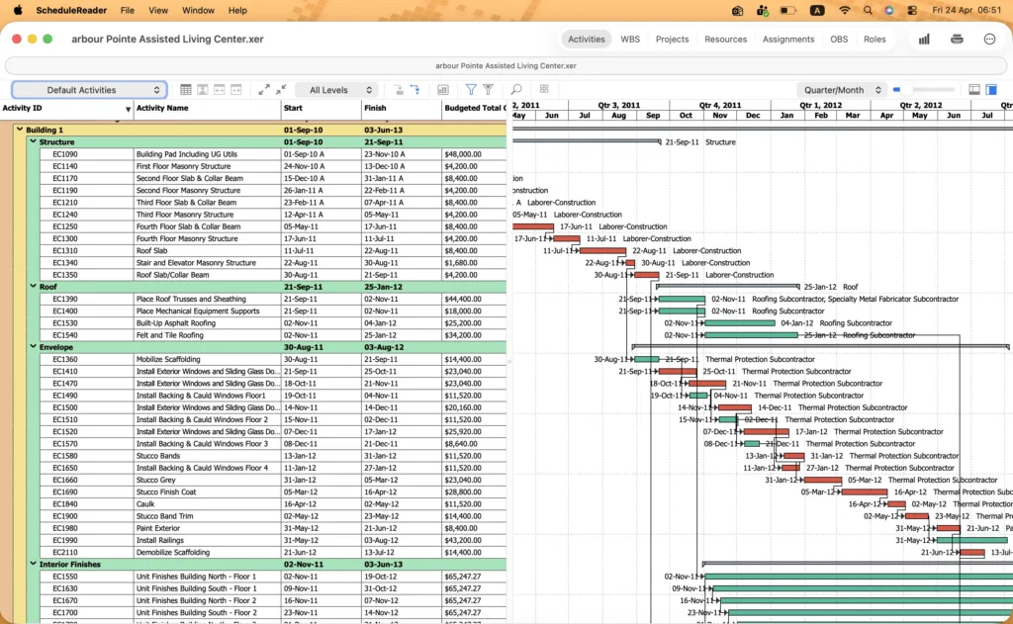Click the printer icon

957,40
